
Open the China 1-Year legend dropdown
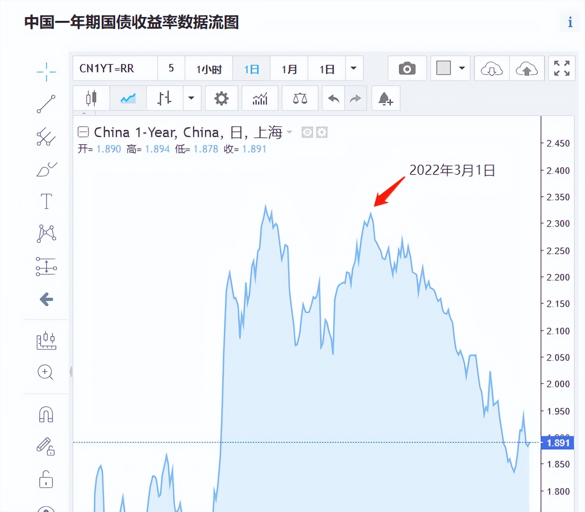click(290, 133)
